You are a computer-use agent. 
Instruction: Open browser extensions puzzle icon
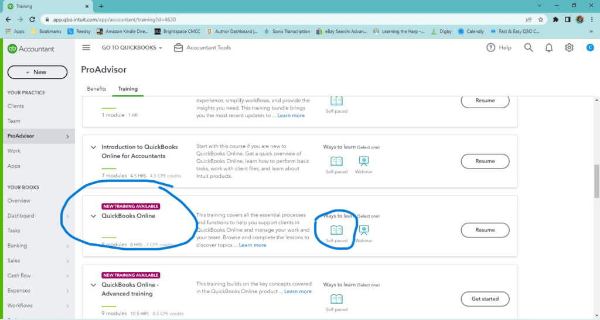tap(555, 19)
